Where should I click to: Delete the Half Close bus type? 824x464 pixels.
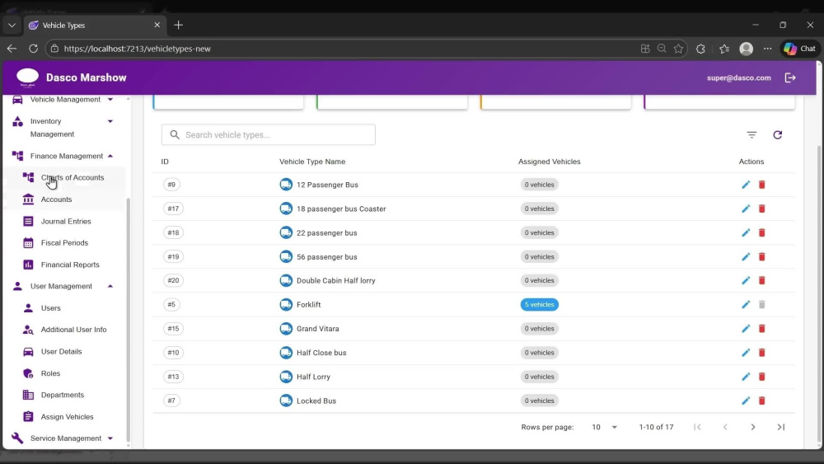762,353
